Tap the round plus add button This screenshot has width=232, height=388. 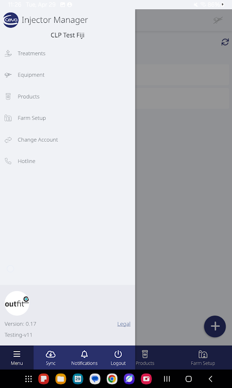click(215, 326)
